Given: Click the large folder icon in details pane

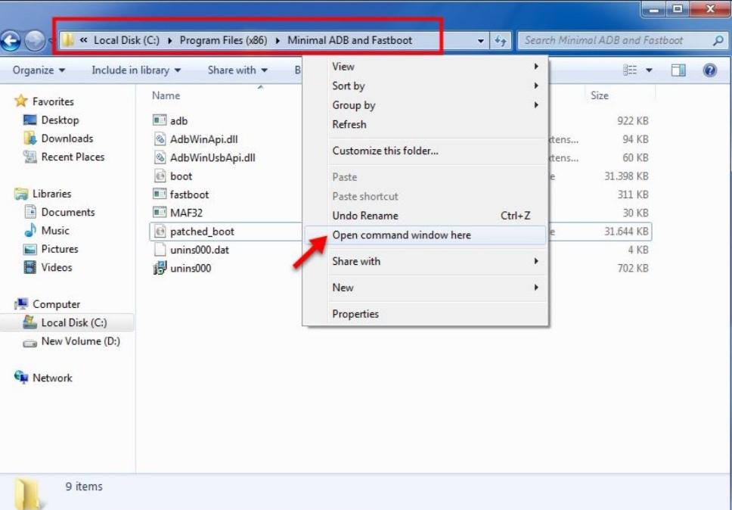Looking at the screenshot, I should coord(28,494).
